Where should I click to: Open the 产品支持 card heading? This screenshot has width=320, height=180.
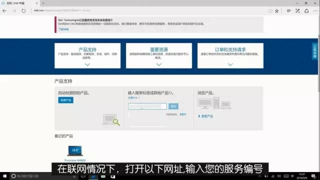87,49
